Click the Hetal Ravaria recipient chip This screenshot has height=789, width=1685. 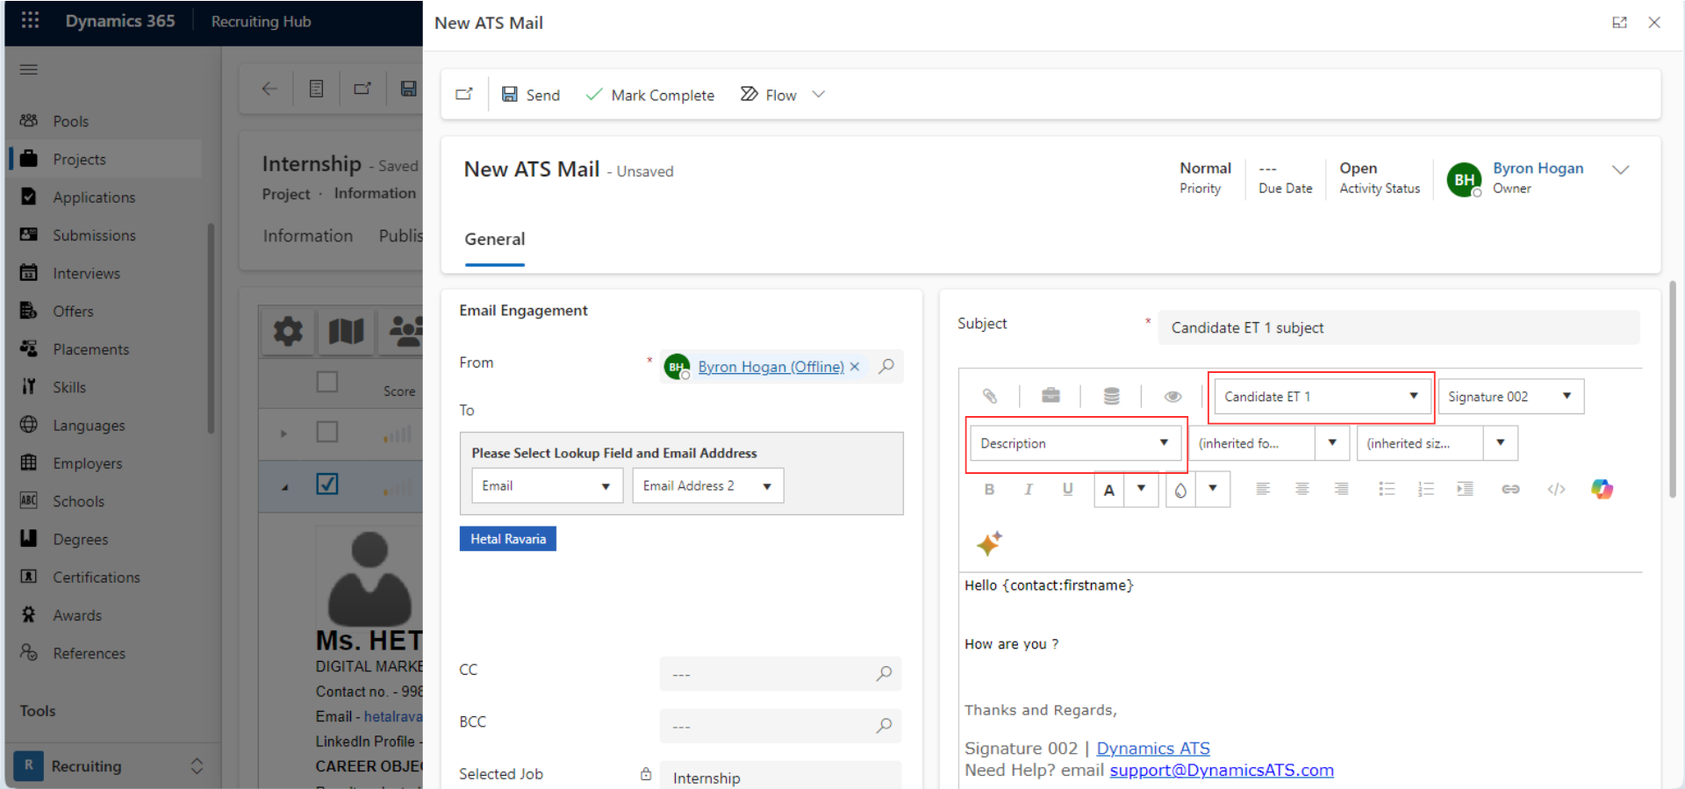[508, 539]
